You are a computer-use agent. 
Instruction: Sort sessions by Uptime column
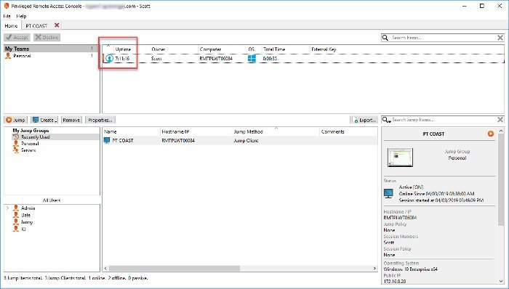coord(123,49)
